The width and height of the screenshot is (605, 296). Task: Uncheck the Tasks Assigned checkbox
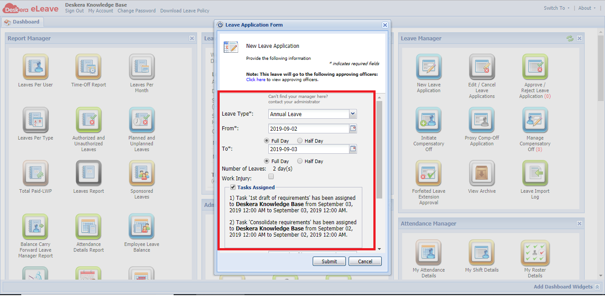(233, 187)
